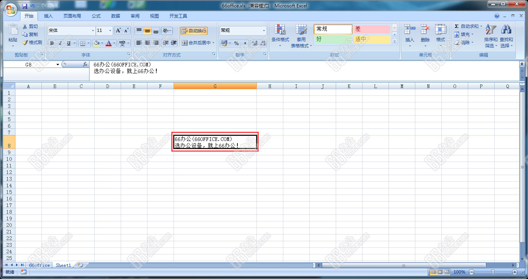Click the Office Button logo
Screen dimensions: 528x279
pos(11,9)
